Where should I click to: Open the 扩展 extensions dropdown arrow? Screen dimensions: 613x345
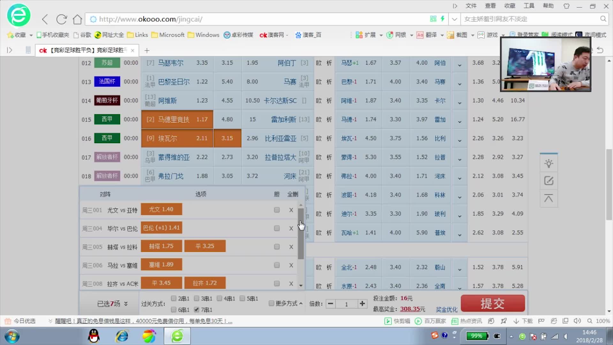381,35
